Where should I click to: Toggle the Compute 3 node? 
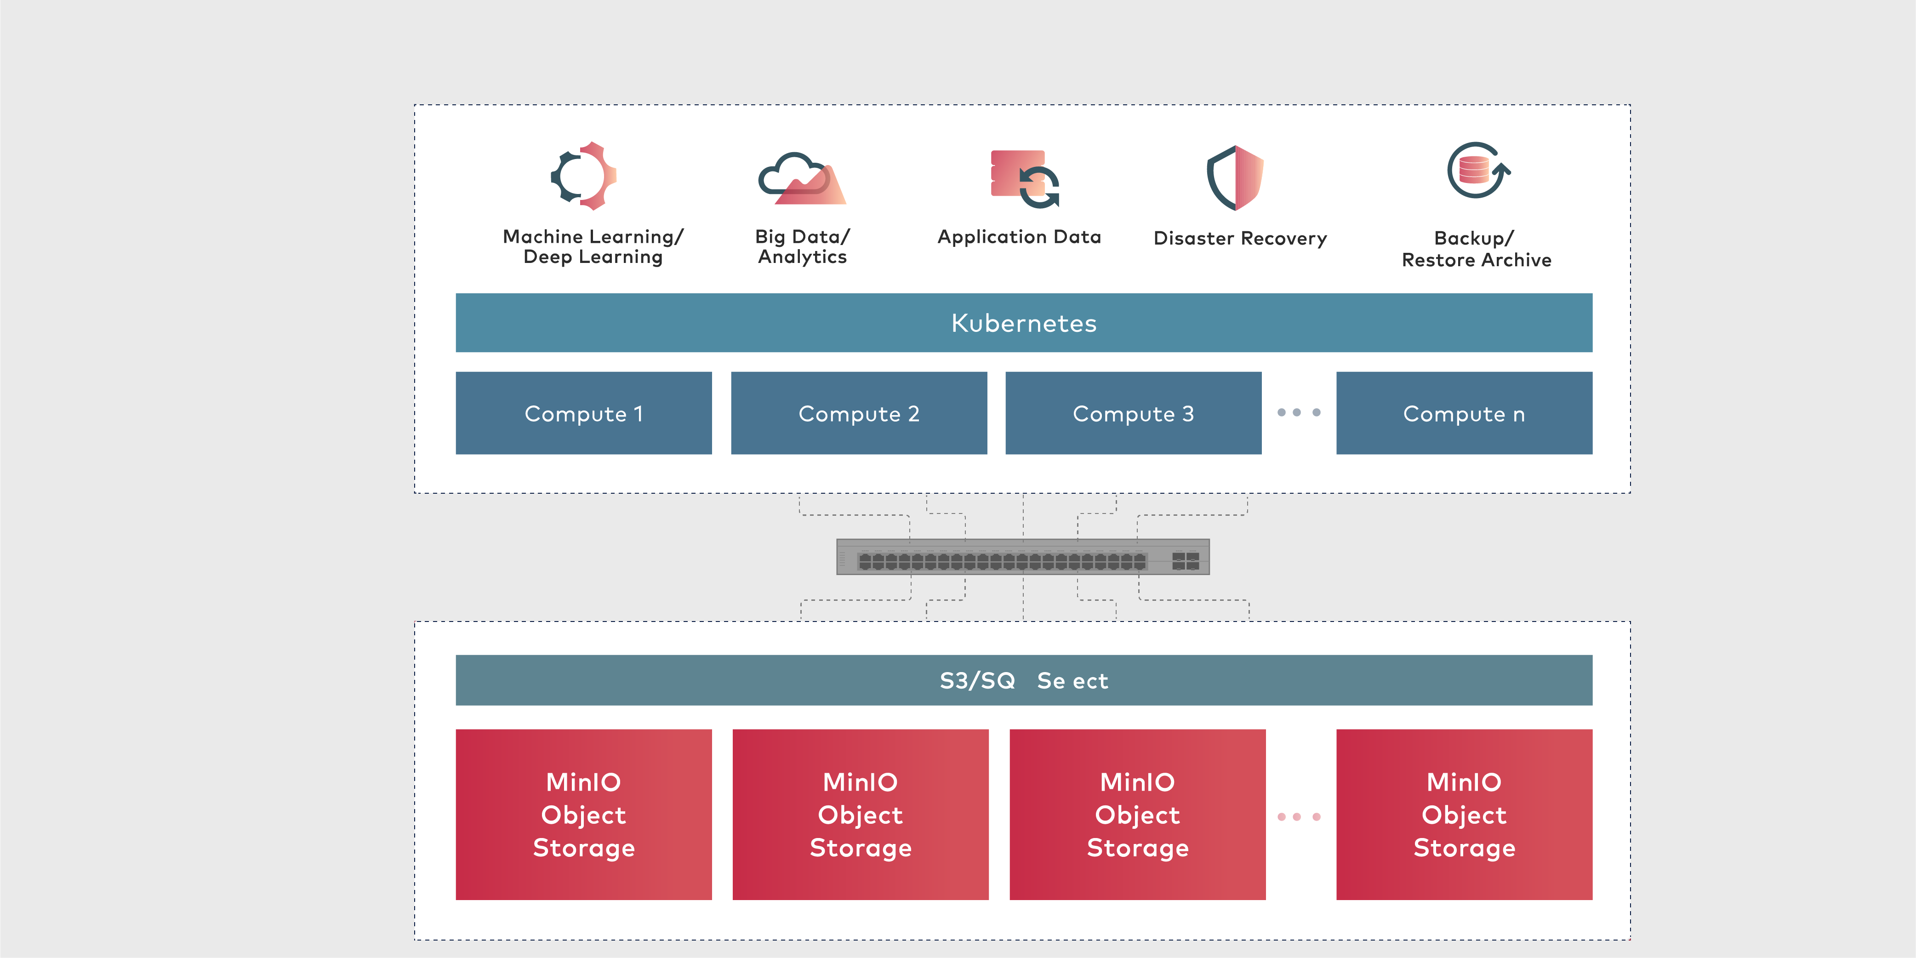tap(1134, 414)
